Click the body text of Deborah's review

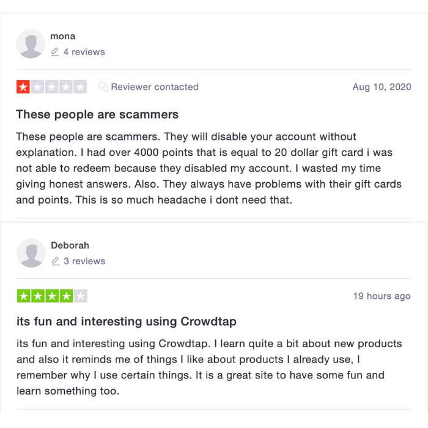(x=209, y=367)
